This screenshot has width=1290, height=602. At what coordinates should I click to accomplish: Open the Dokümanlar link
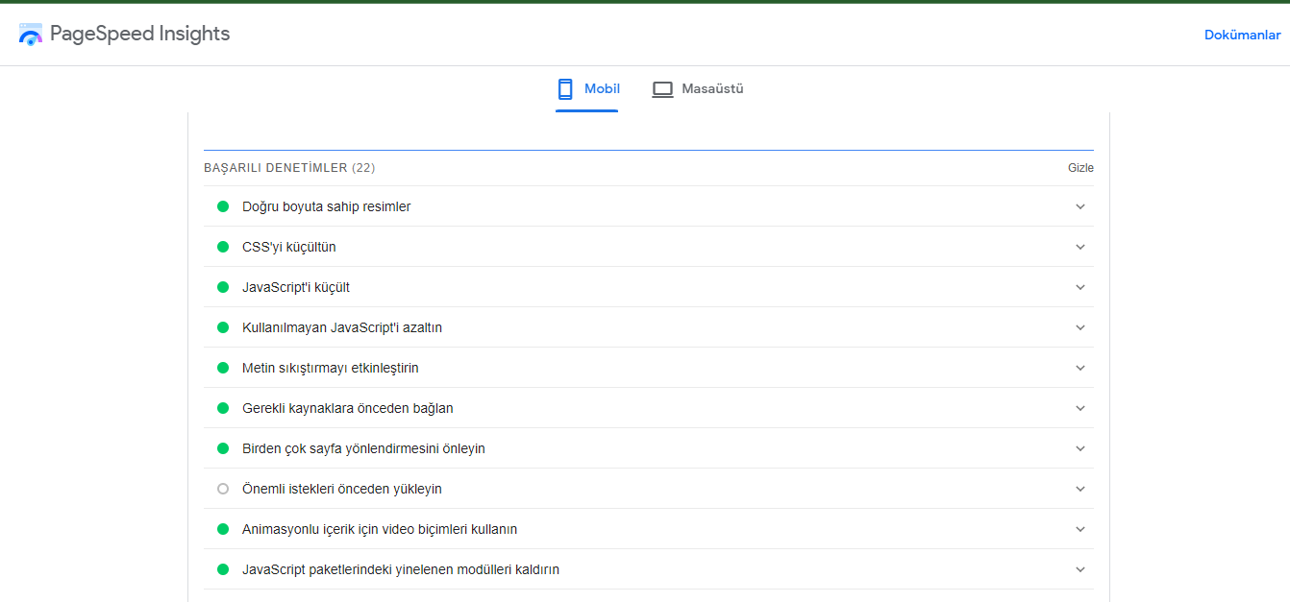point(1242,35)
